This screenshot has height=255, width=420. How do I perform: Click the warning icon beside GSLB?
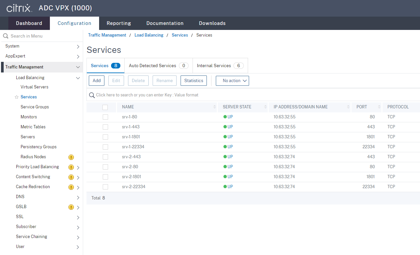coord(71,206)
